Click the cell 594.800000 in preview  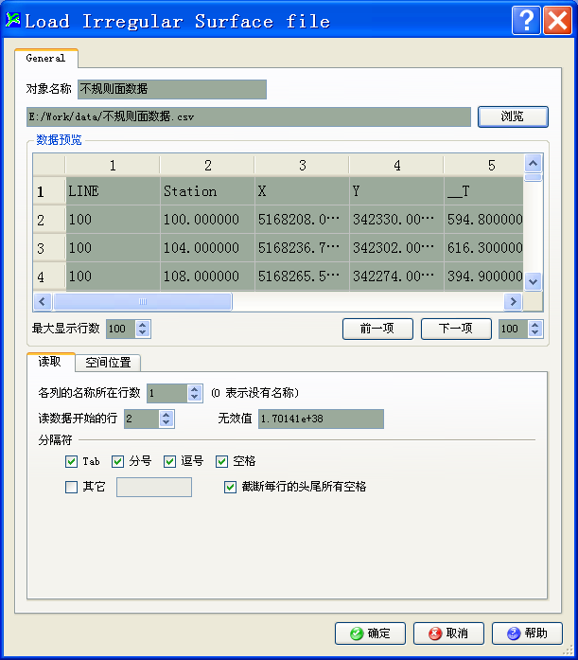click(x=483, y=220)
